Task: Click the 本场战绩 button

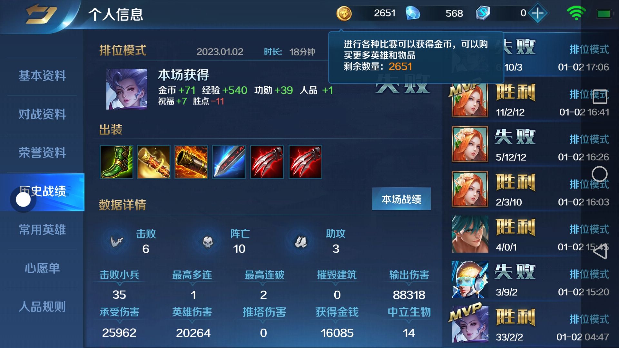Action: pyautogui.click(x=401, y=199)
